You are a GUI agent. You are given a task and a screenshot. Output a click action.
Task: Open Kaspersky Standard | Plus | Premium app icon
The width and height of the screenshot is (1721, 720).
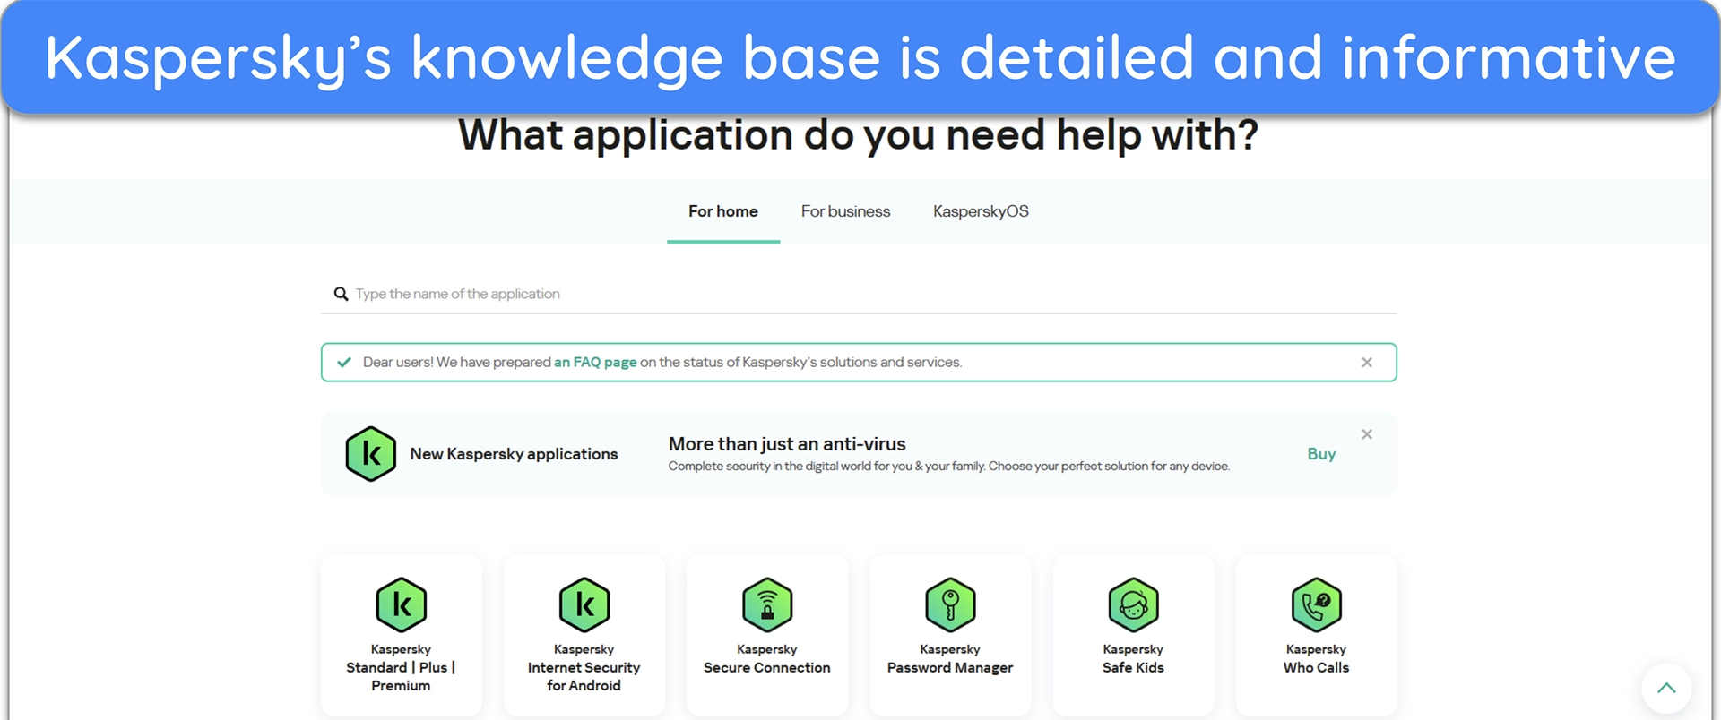(x=401, y=605)
